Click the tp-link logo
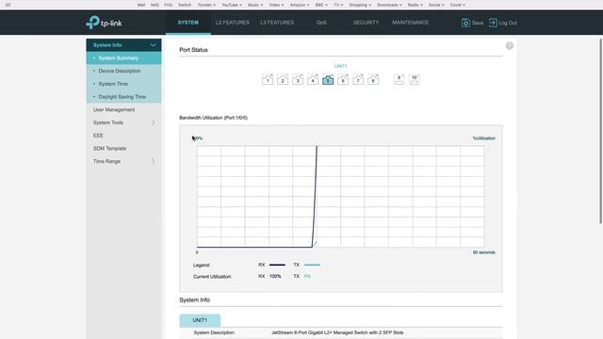 [x=104, y=23]
